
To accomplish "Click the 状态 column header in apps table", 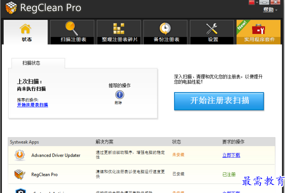I will coord(177,142).
